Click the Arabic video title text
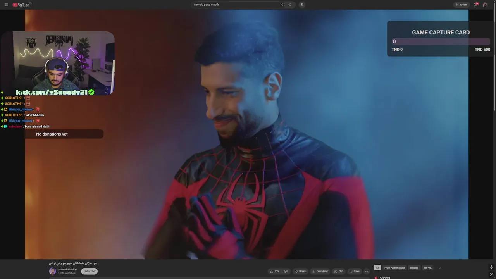The image size is (496, 279). [73, 263]
